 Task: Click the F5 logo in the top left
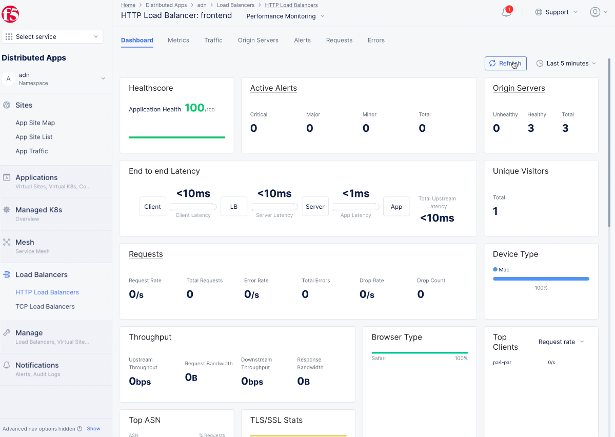10,14
